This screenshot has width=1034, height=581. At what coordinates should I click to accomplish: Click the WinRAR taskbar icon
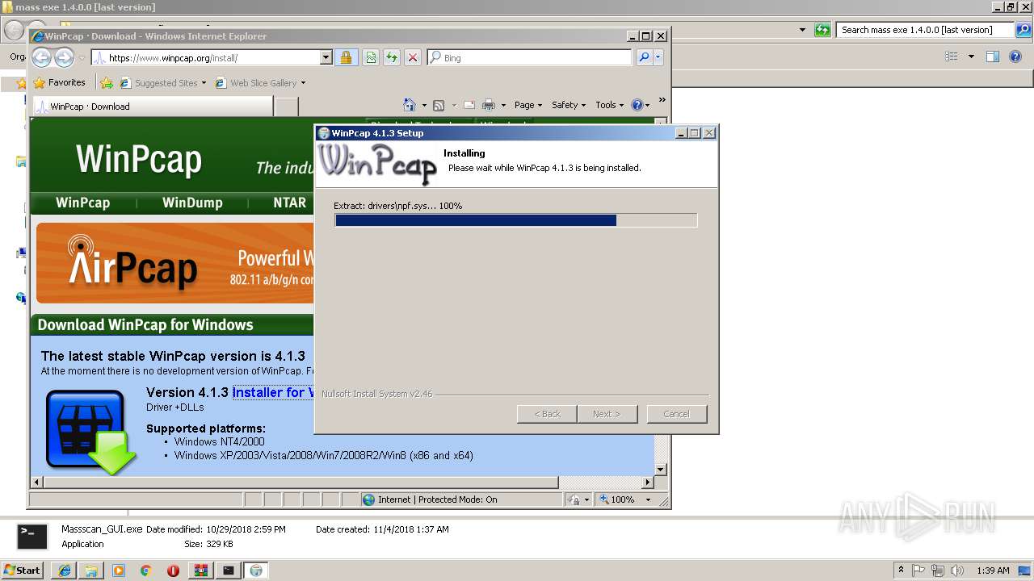(x=200, y=571)
